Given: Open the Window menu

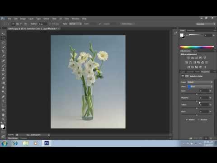Looking at the screenshot, I should tap(75, 19).
